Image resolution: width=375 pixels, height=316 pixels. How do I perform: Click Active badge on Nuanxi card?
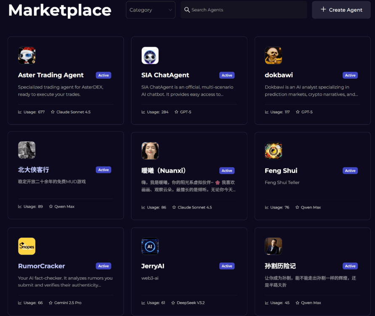227,171
